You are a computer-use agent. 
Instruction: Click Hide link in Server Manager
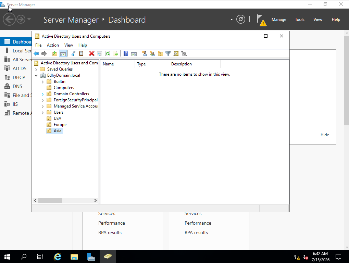tap(325, 135)
